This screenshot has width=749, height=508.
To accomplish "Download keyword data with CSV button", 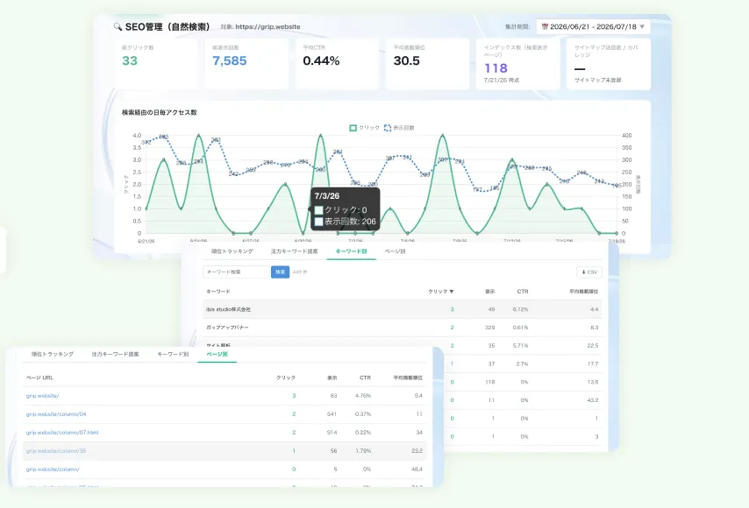I will tap(589, 272).
